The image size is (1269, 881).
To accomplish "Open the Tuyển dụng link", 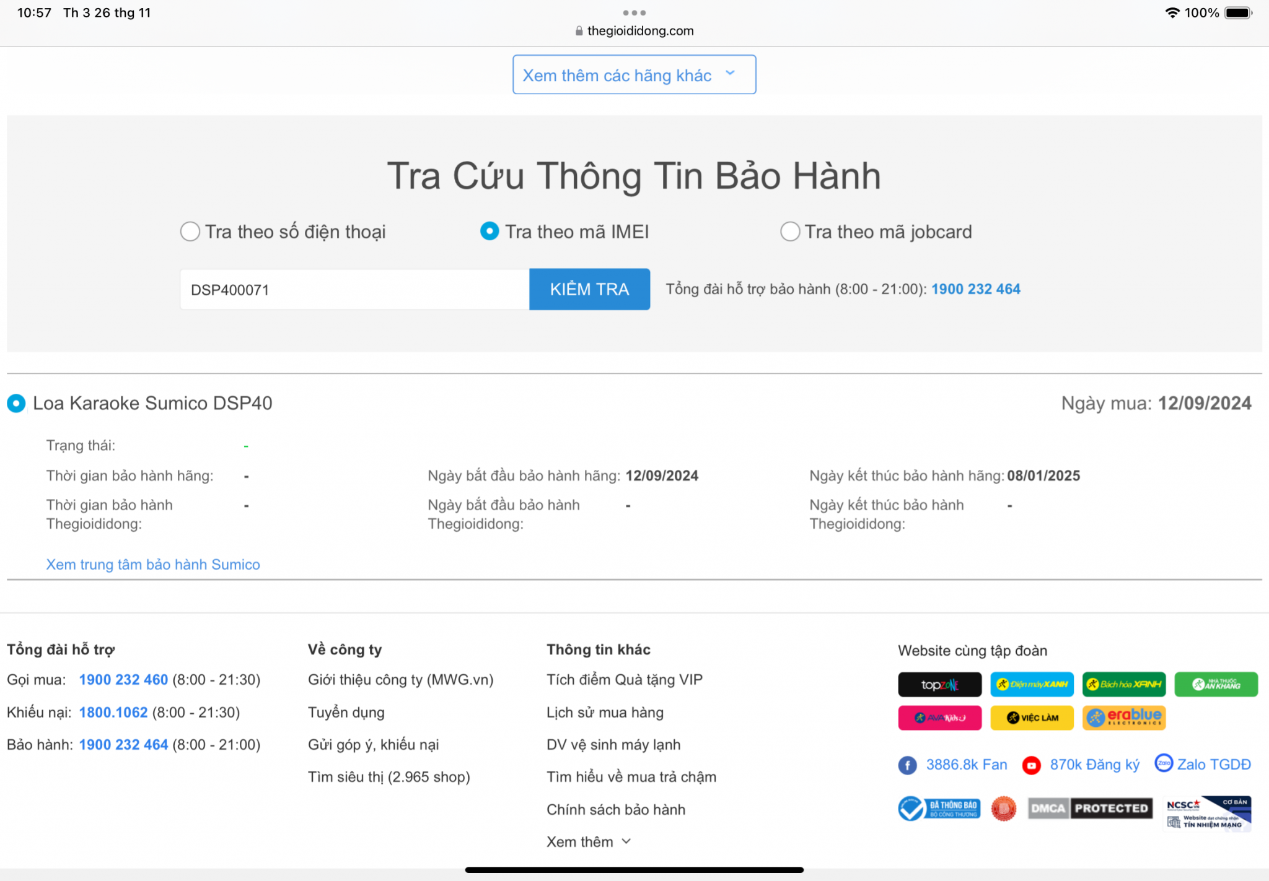I will [346, 713].
